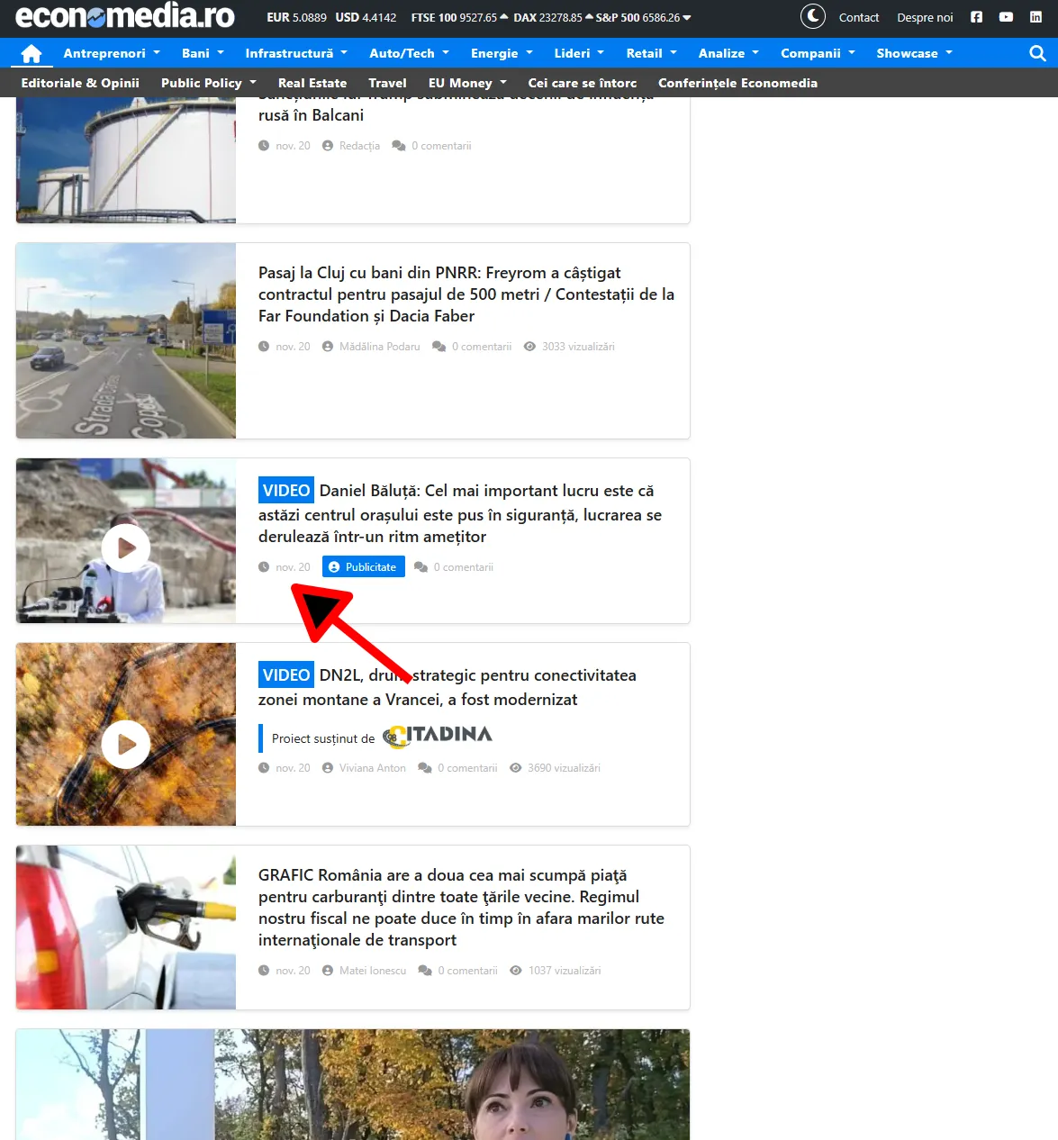Open the YouTube channel icon
The height and width of the screenshot is (1140, 1058).
click(1006, 17)
